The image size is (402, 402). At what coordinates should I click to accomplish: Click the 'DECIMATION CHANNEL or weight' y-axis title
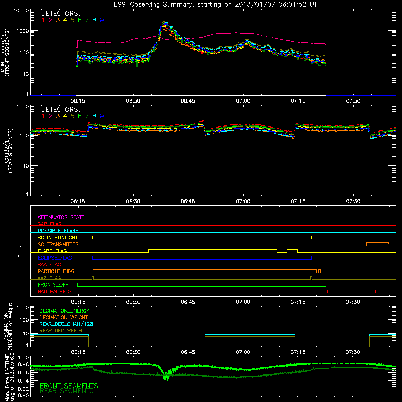coord(8,326)
